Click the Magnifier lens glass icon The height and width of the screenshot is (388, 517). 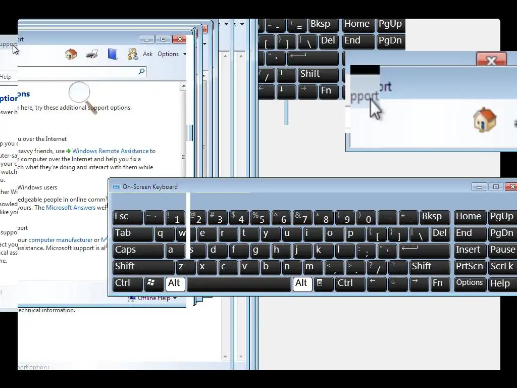(x=79, y=92)
